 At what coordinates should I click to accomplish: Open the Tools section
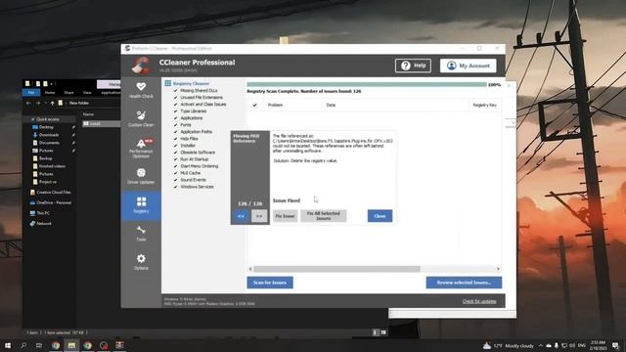click(141, 234)
